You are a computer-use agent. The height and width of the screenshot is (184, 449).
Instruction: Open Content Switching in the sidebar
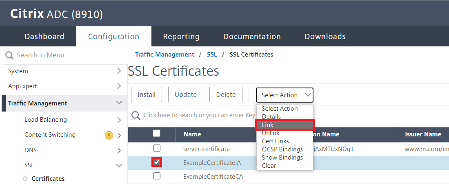tap(50, 135)
